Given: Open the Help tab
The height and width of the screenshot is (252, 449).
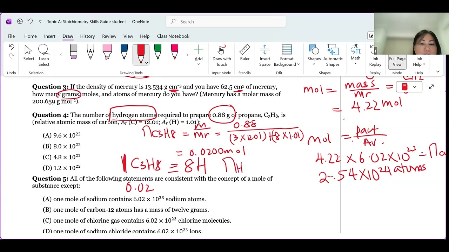Looking at the screenshot, I should click(145, 36).
